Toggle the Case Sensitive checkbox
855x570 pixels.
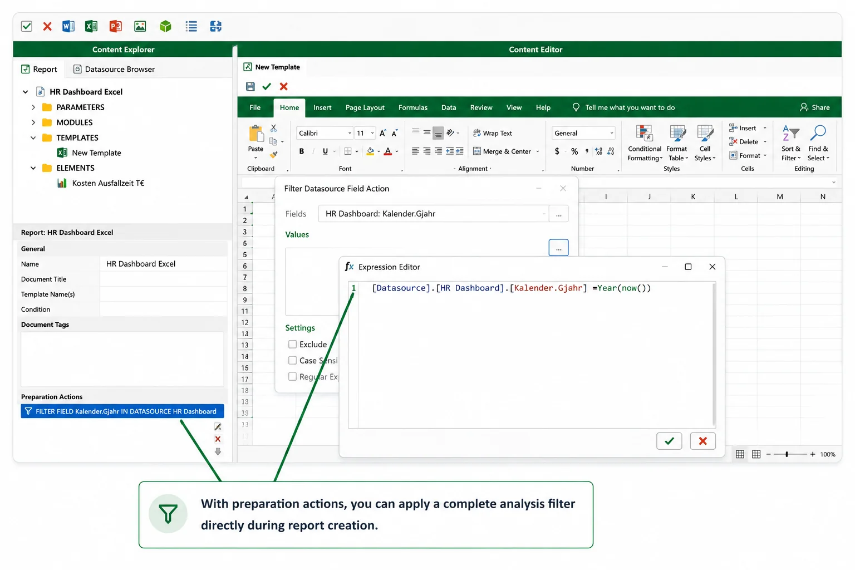(292, 361)
